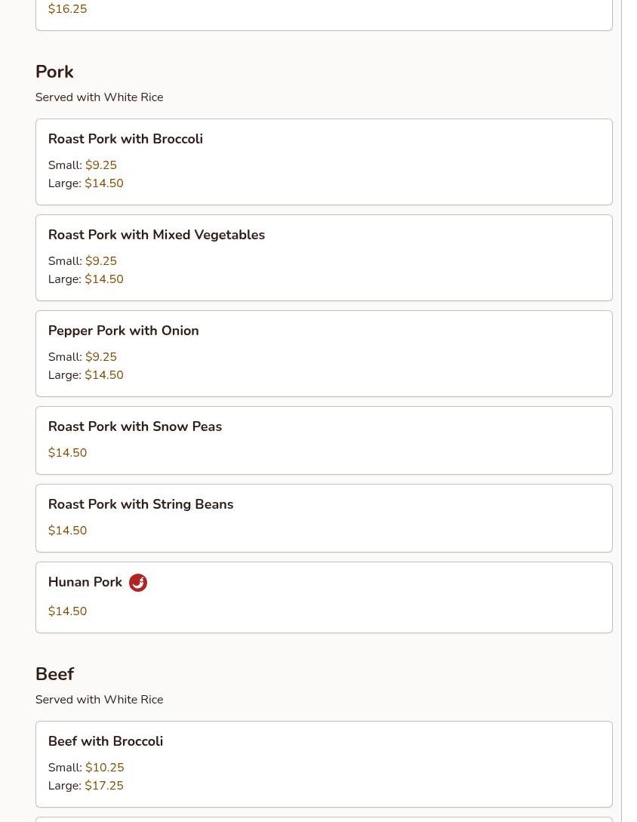Click the Pork section heading
The width and height of the screenshot is (637, 822).
click(54, 72)
